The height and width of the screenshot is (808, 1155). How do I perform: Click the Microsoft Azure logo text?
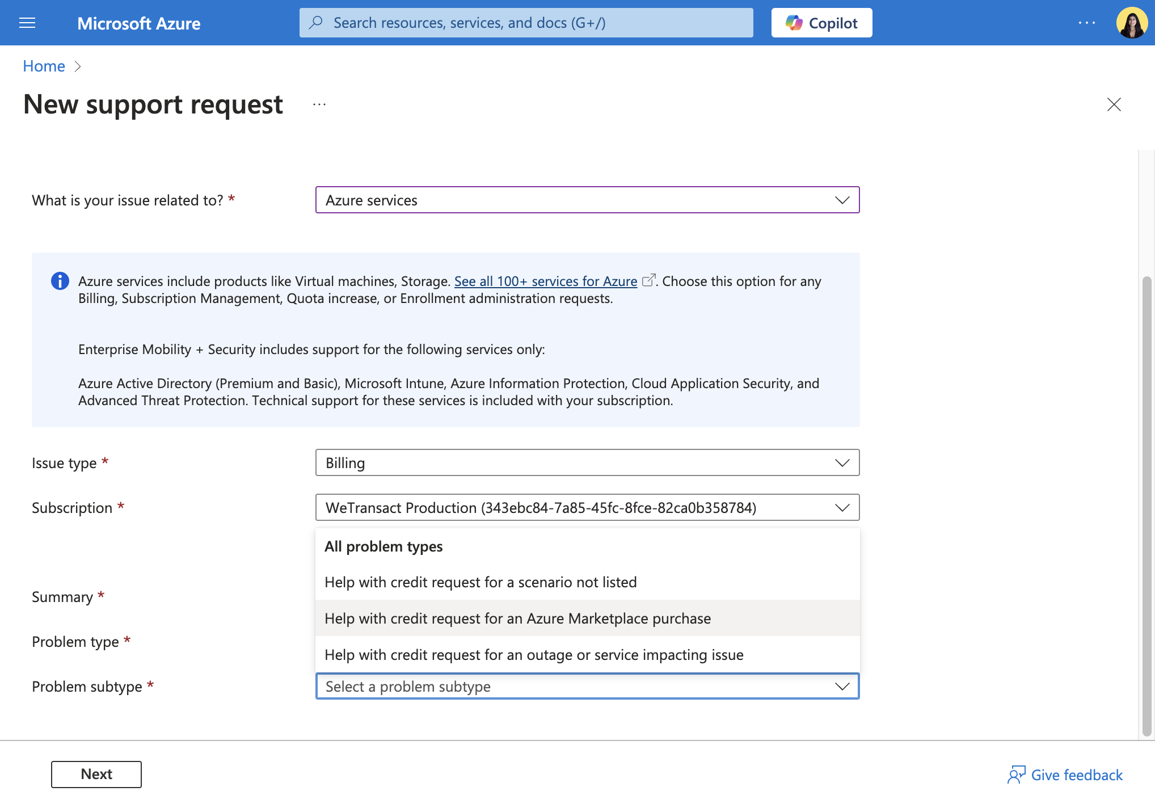click(x=139, y=23)
